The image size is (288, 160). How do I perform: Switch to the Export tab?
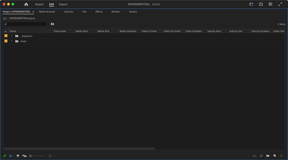63,4
